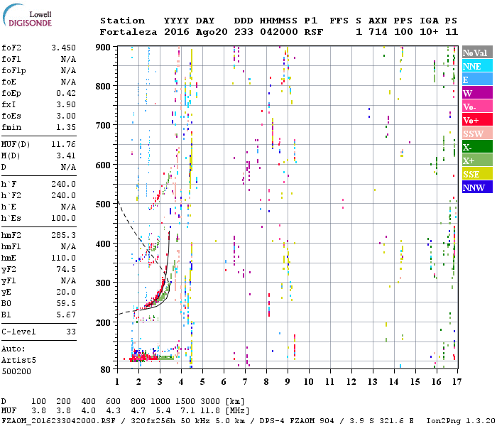Select the W purple legend swatch
Screen dimensions: 497x426
point(477,93)
